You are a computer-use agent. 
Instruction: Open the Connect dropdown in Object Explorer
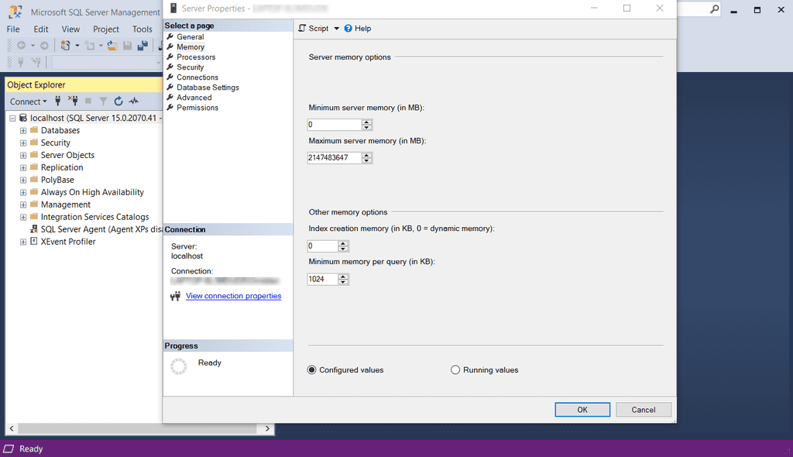(x=28, y=101)
